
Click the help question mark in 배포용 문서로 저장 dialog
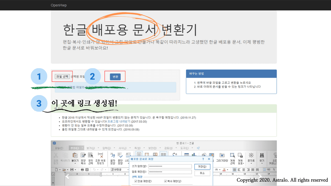[x=203, y=159]
